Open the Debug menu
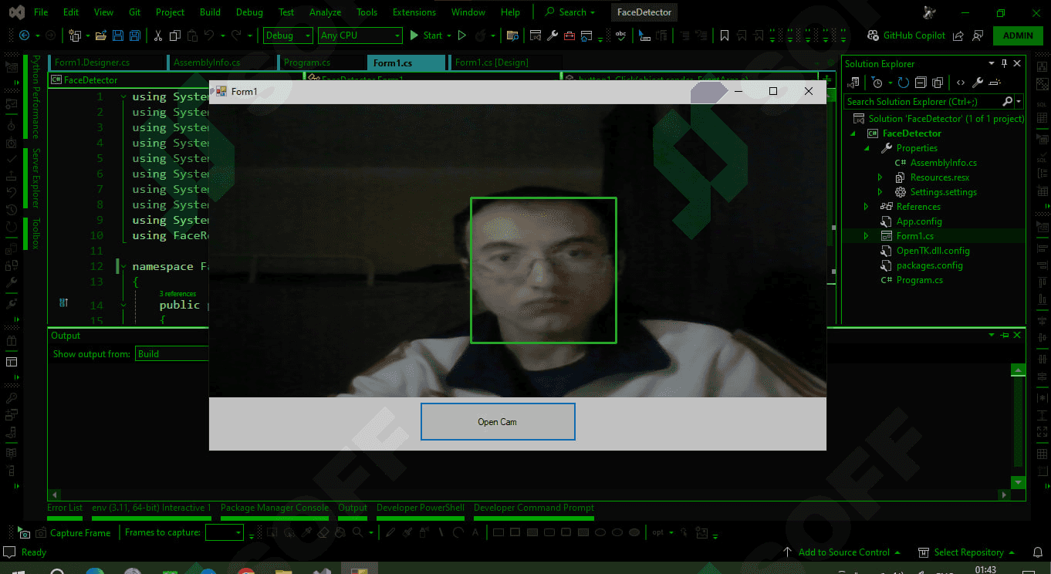This screenshot has width=1051, height=574. pos(249,12)
